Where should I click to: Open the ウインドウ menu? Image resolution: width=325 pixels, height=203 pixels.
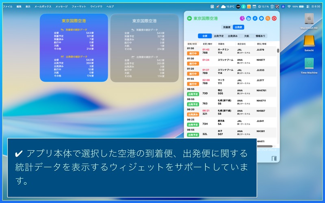click(x=96, y=6)
